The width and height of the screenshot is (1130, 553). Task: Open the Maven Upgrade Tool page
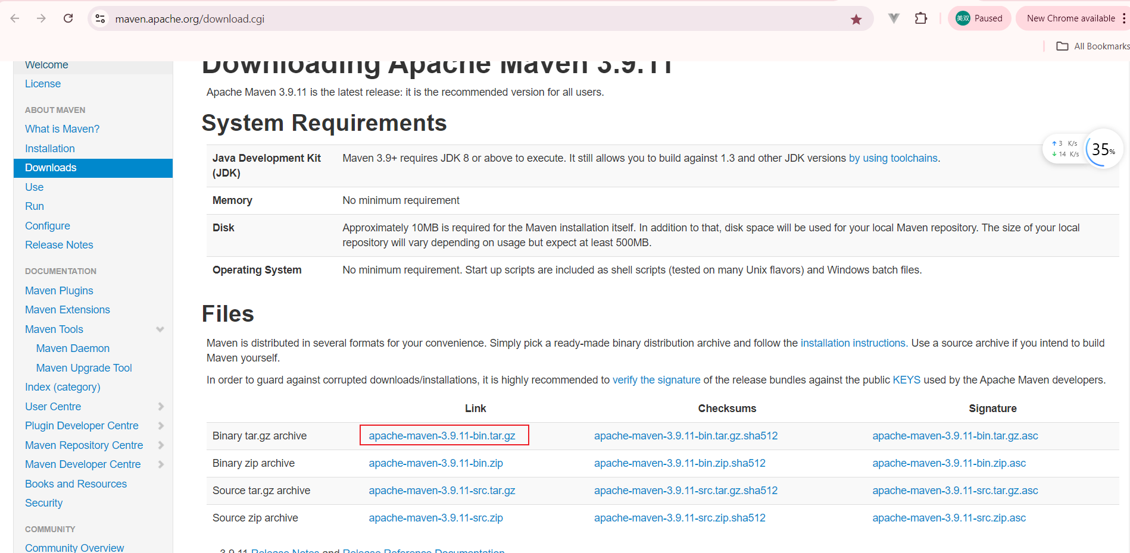(84, 368)
